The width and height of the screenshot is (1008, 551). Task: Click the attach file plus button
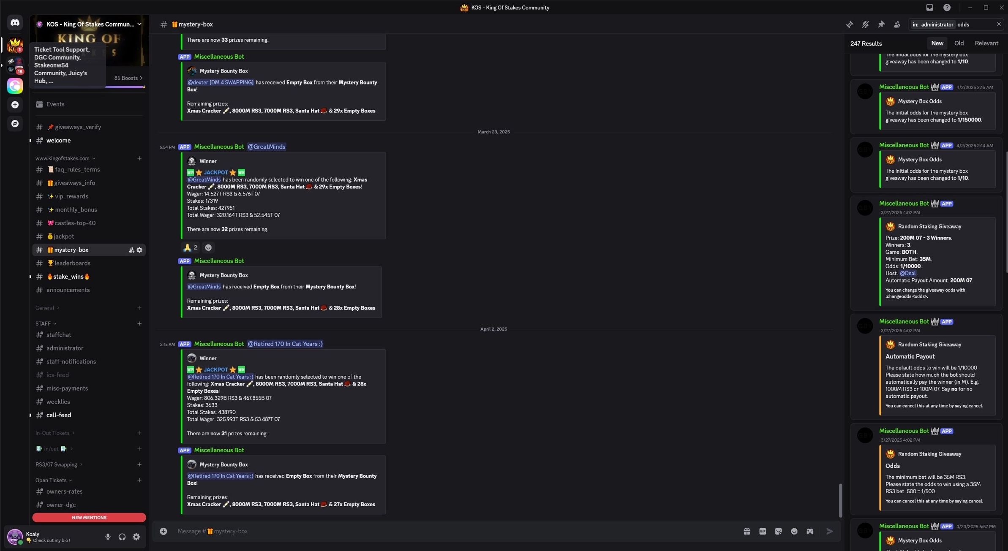[163, 531]
